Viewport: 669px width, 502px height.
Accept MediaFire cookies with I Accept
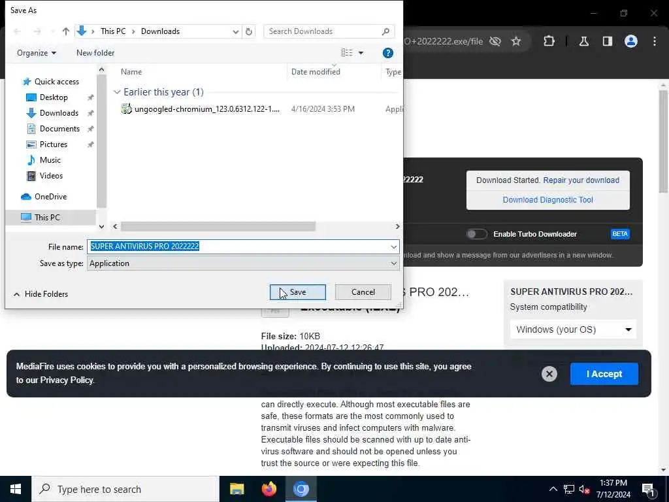pos(604,374)
